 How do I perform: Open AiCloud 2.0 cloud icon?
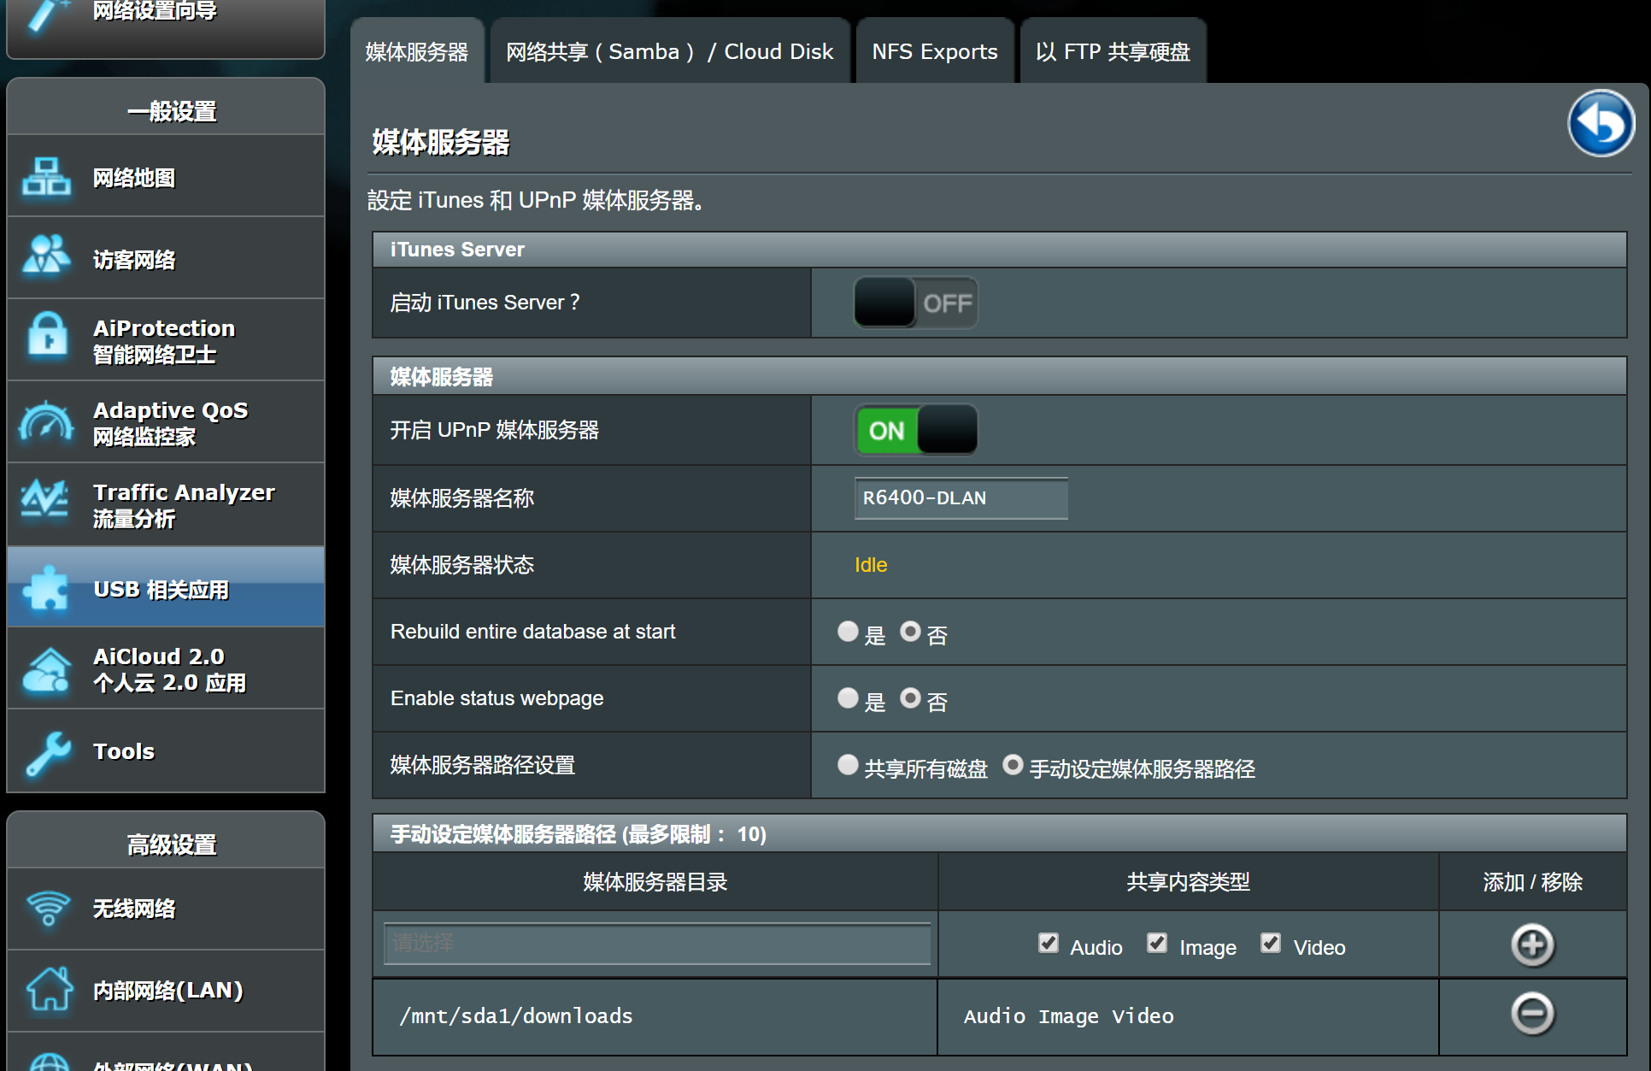[46, 669]
